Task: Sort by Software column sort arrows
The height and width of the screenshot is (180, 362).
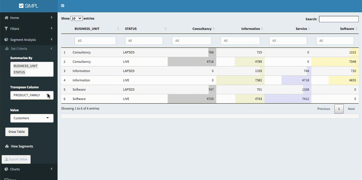Action: coord(356,29)
